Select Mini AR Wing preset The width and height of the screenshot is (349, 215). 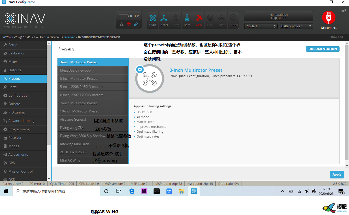pos(93,160)
